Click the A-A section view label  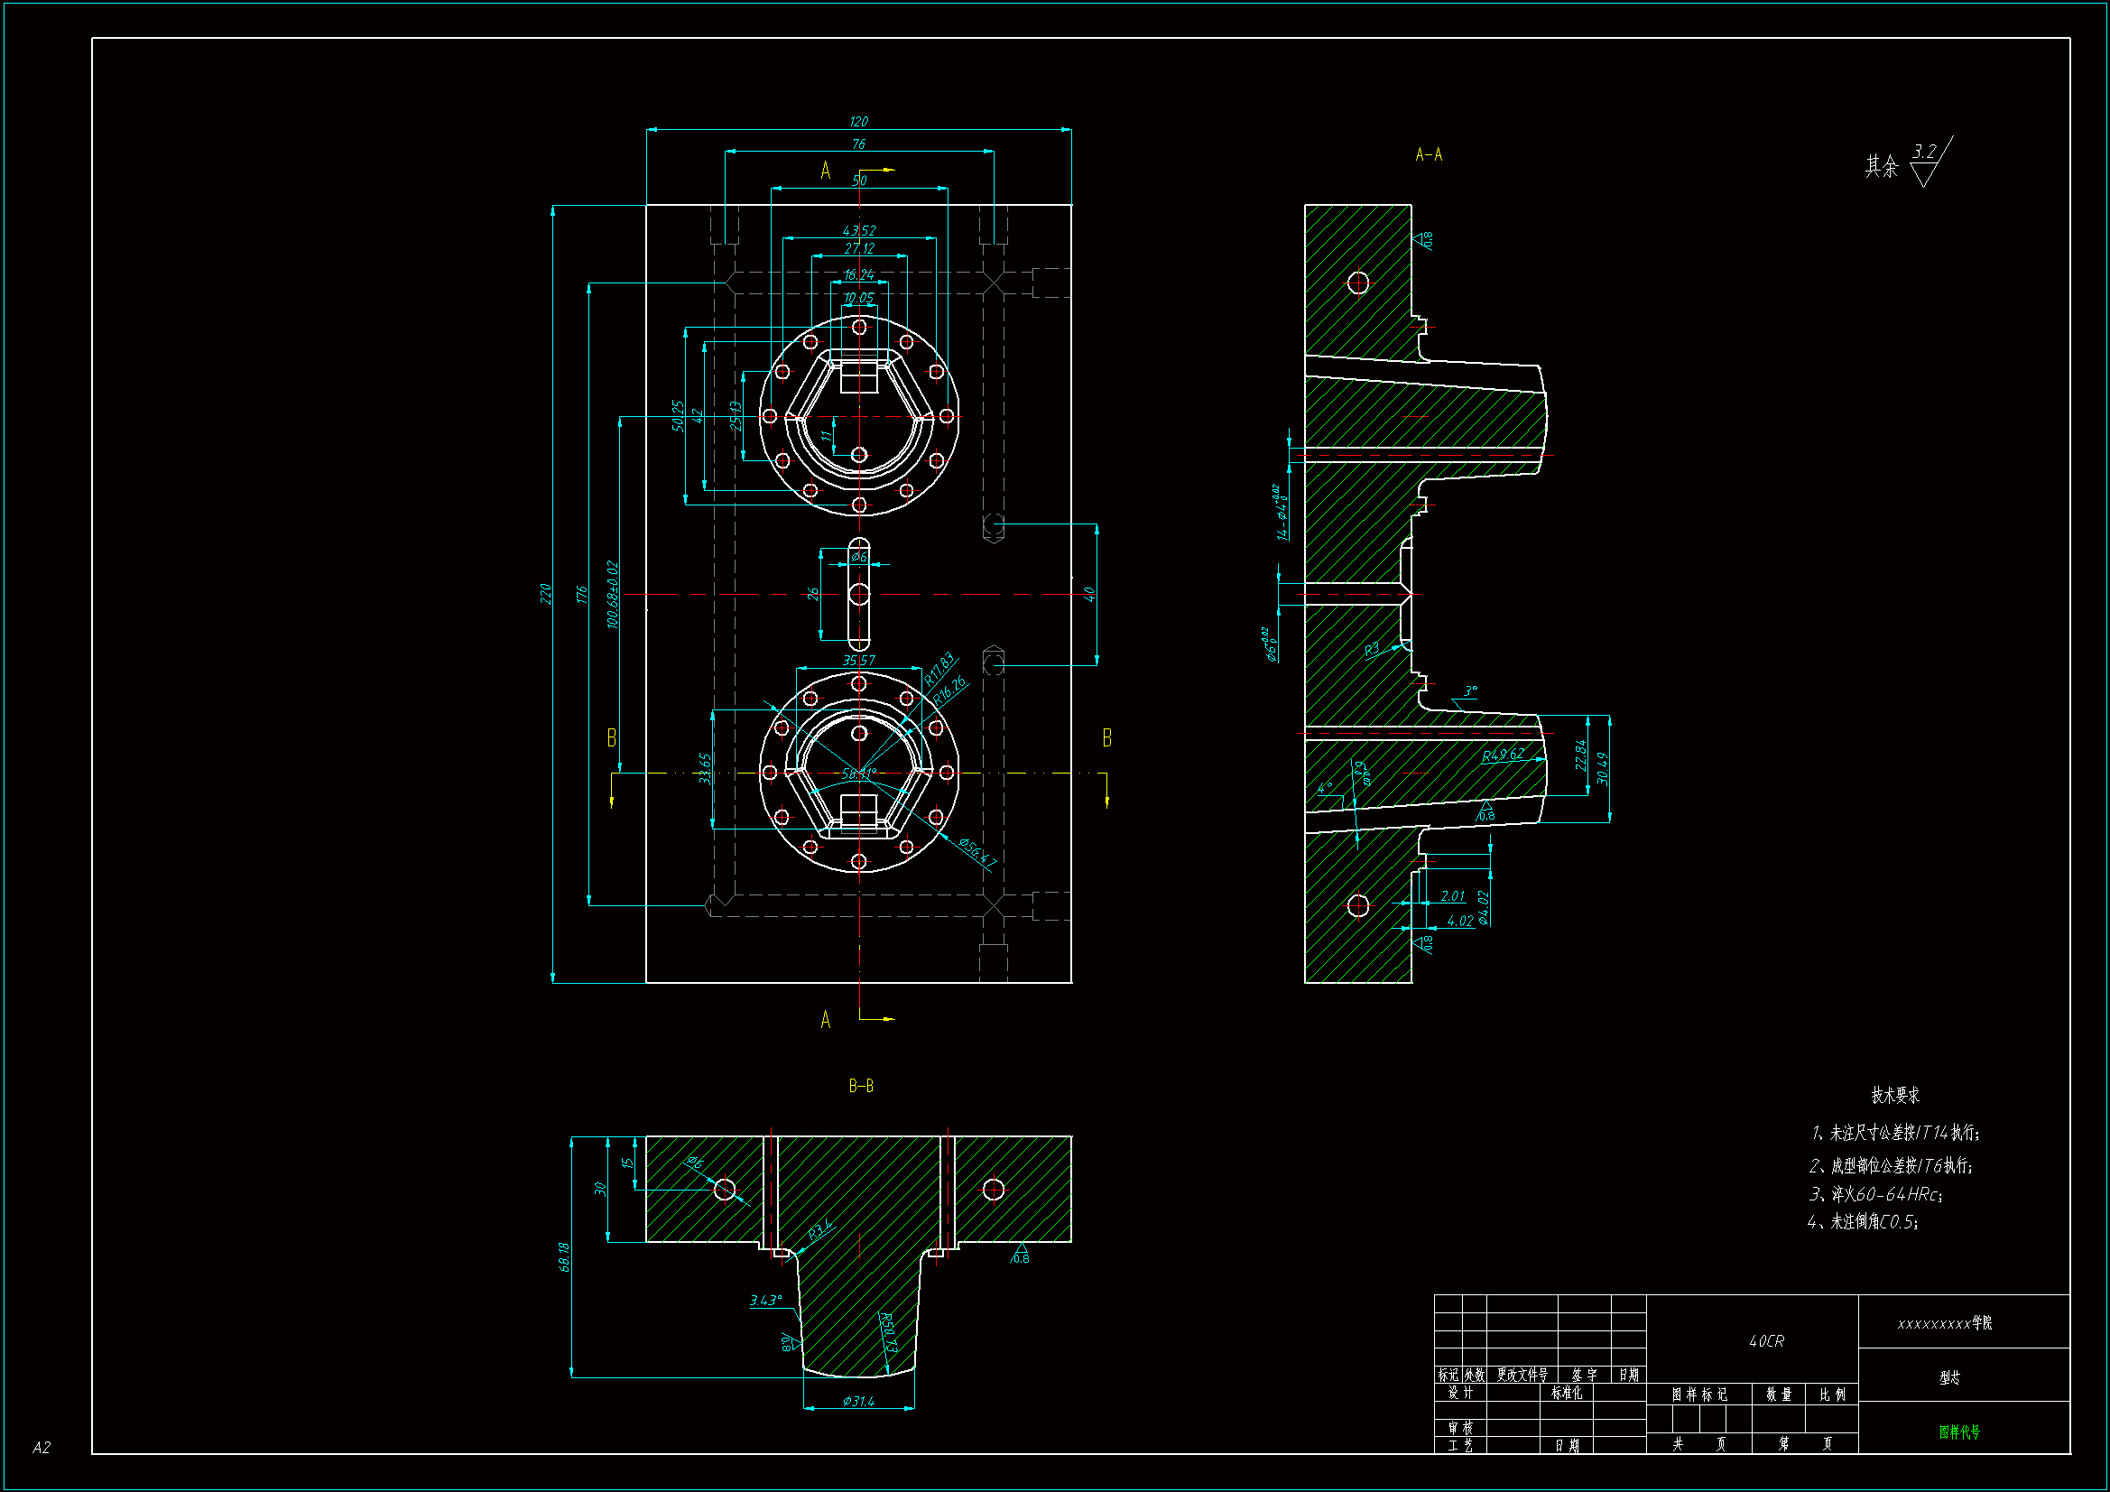pyautogui.click(x=1428, y=155)
